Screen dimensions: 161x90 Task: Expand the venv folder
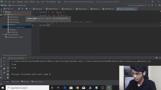click(5, 14)
